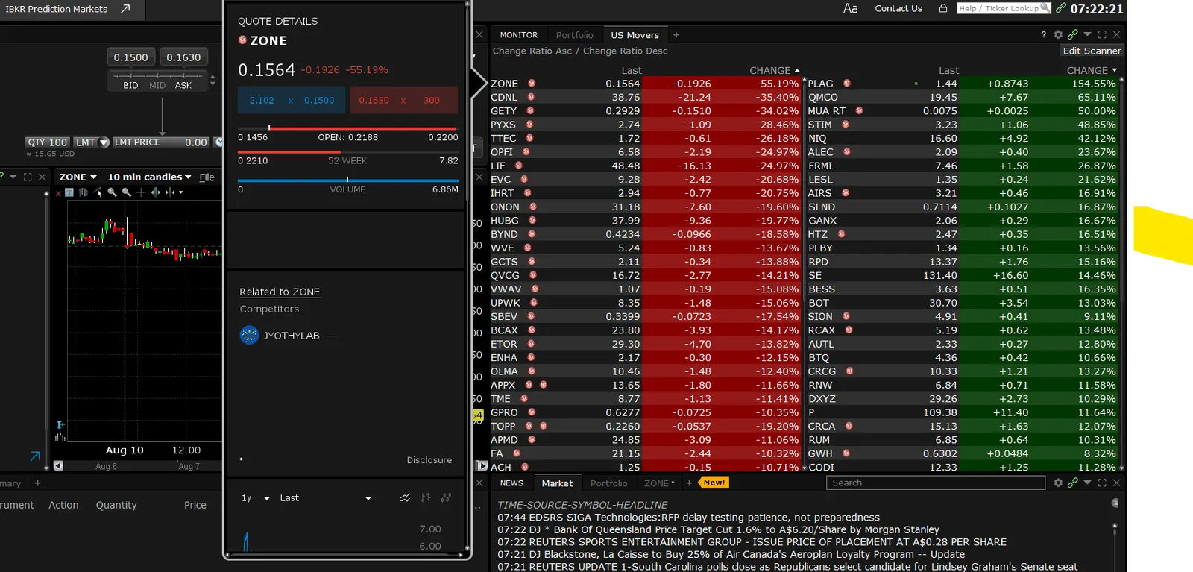Click the Aa font size icon
Viewport: 1193px width, 572px height.
850,8
